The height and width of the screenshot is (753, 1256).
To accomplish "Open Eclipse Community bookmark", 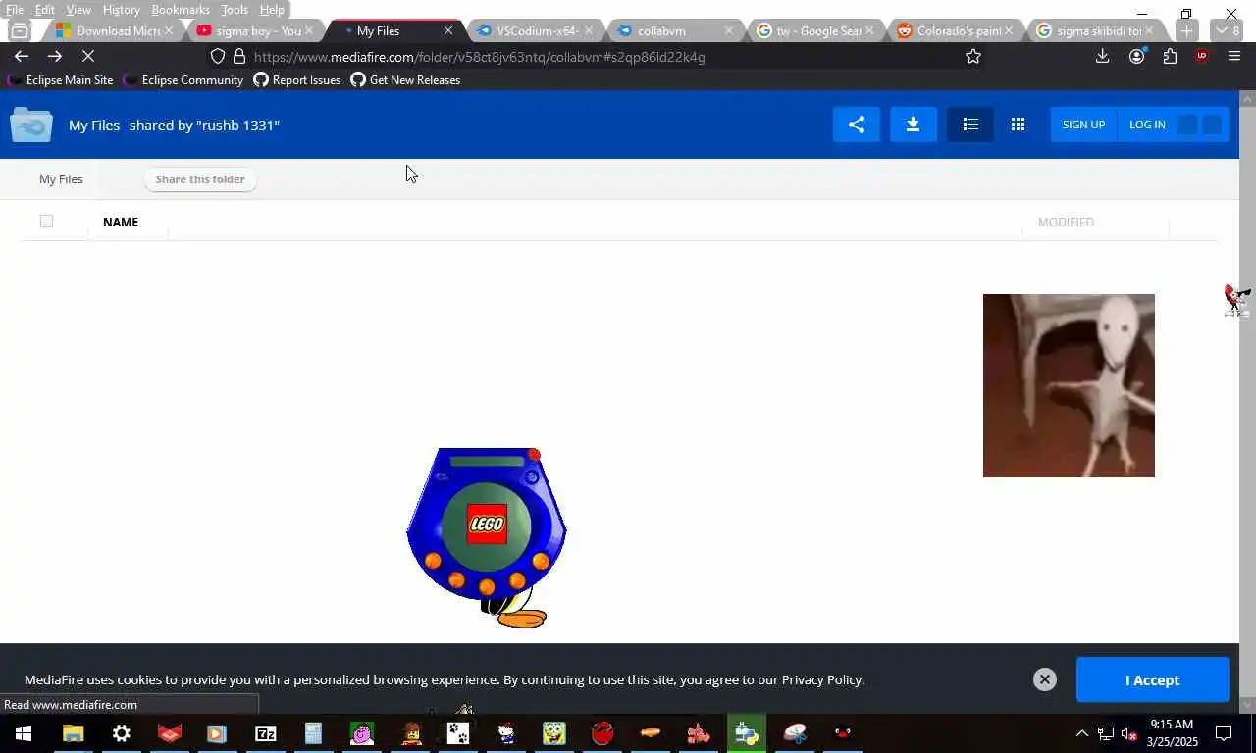I will click(183, 80).
